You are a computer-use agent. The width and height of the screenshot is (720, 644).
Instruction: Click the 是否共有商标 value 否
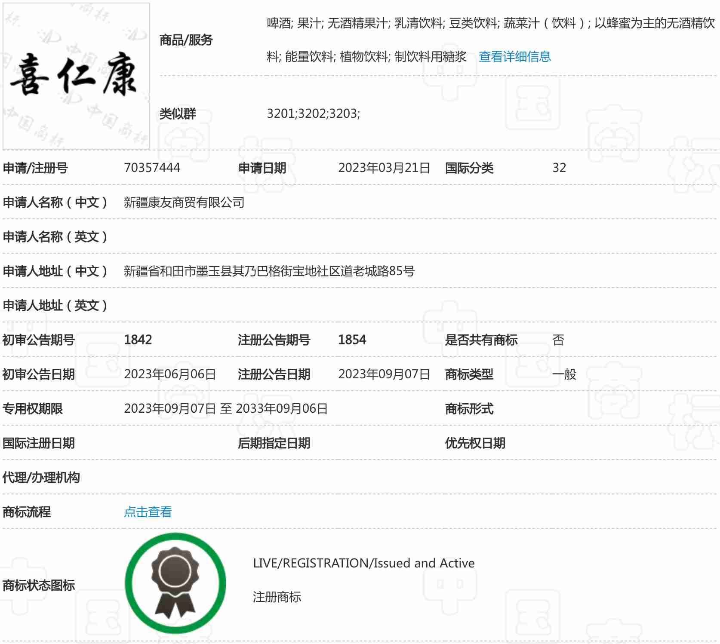pos(558,340)
